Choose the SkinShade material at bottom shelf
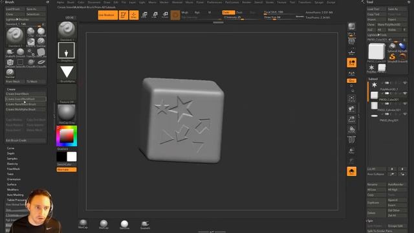Screen dimensions: 414x233 [x=124, y=225]
